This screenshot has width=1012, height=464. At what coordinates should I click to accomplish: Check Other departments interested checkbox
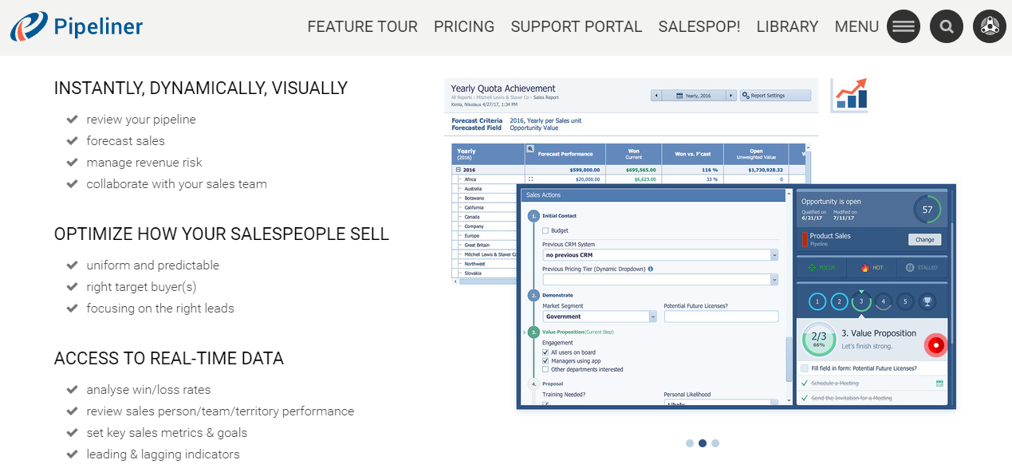545,369
